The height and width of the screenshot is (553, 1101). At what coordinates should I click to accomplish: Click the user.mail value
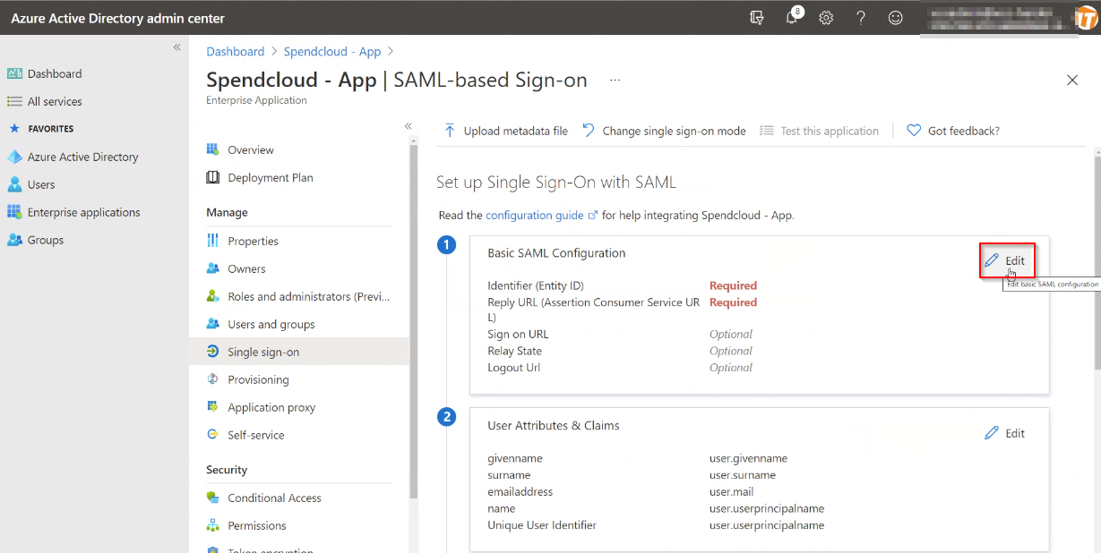(731, 491)
